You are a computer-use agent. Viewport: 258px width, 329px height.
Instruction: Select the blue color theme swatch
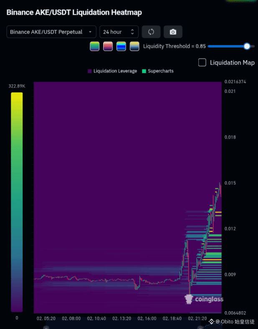pos(121,46)
